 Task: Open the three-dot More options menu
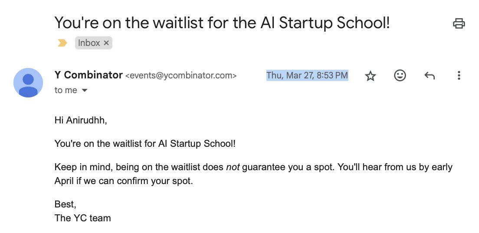(x=459, y=75)
